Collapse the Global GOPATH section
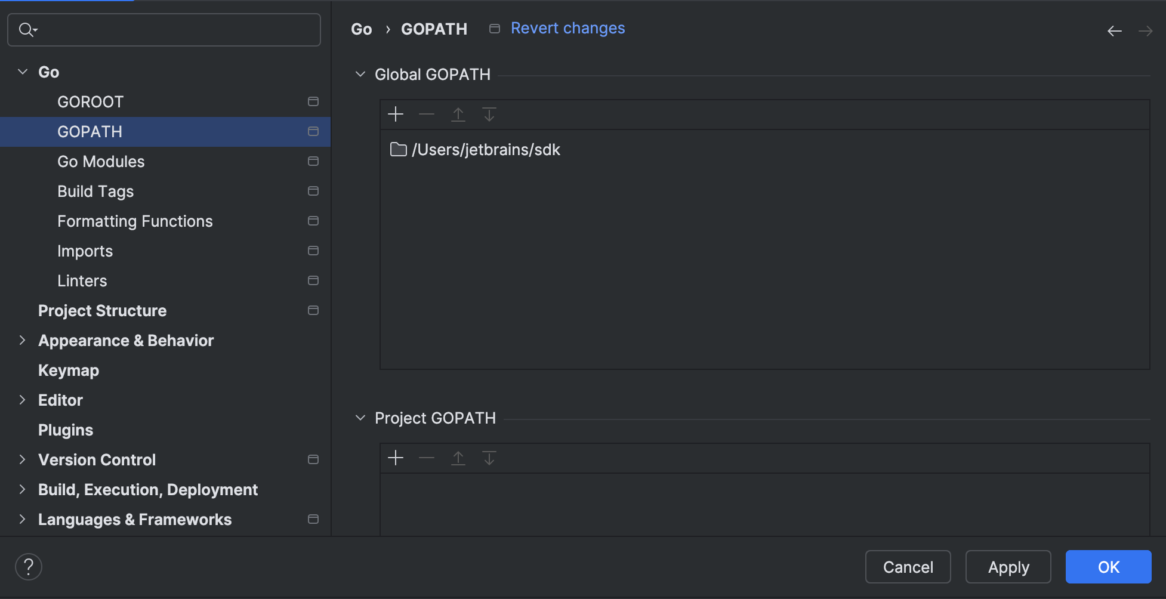 click(x=360, y=74)
